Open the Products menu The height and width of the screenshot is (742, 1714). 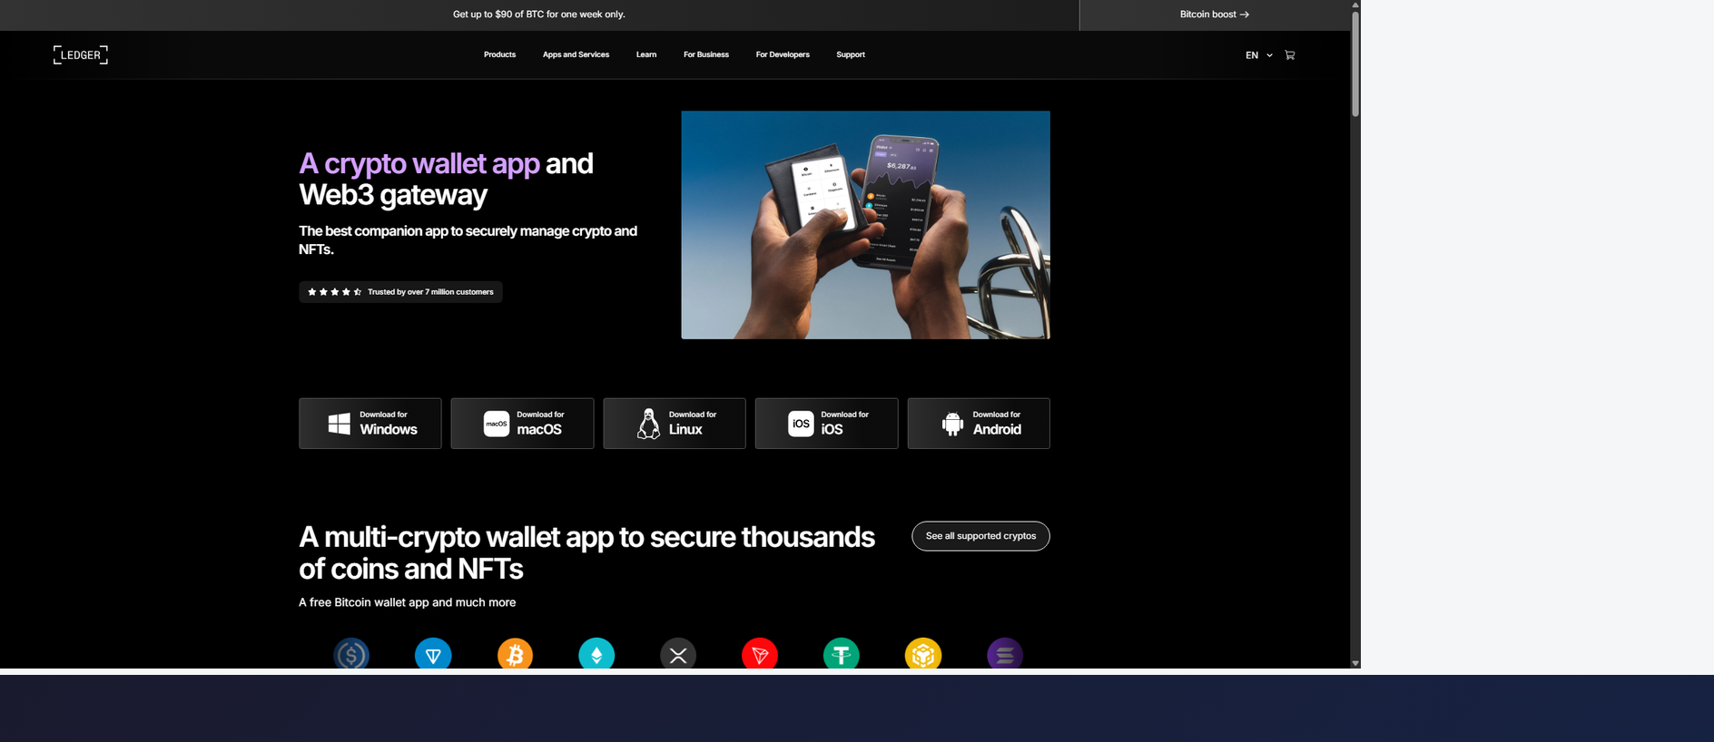tap(499, 54)
